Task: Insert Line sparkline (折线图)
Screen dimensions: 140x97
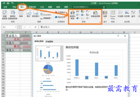Action: coord(121,14)
